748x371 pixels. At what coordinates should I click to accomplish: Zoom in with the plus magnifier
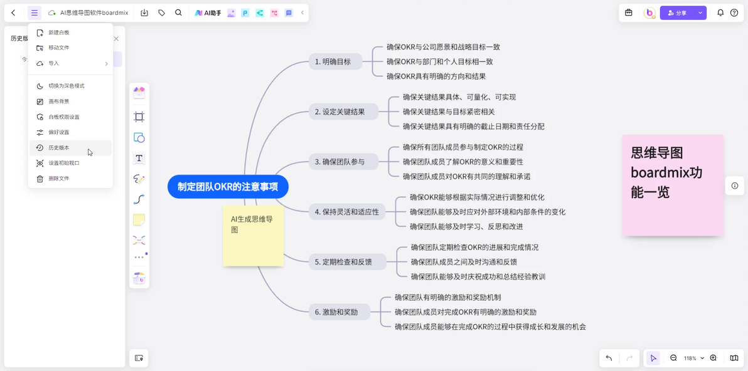tap(713, 358)
